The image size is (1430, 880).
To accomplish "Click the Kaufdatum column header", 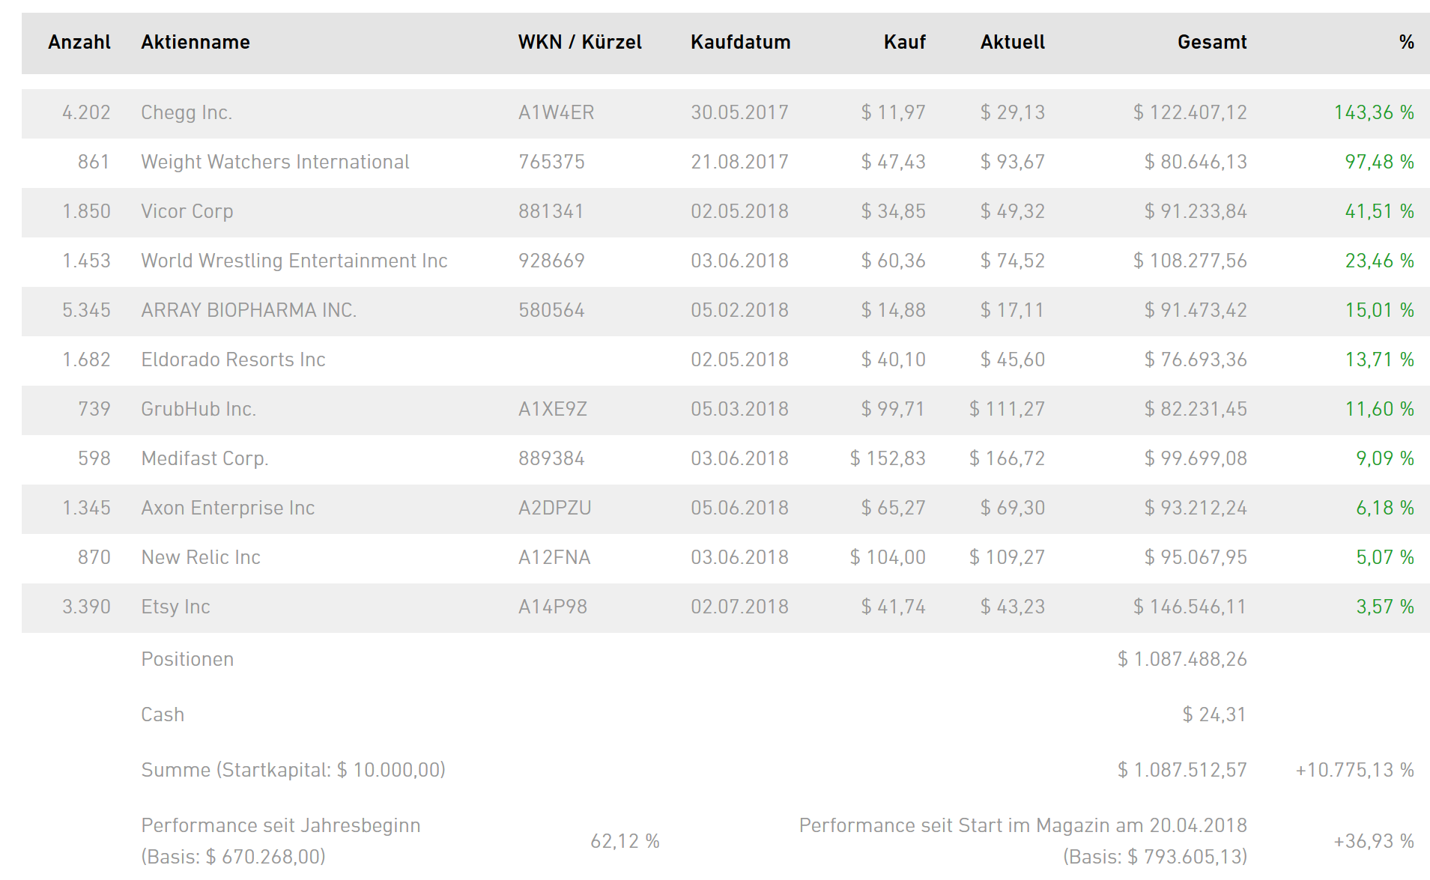I will coord(741,42).
